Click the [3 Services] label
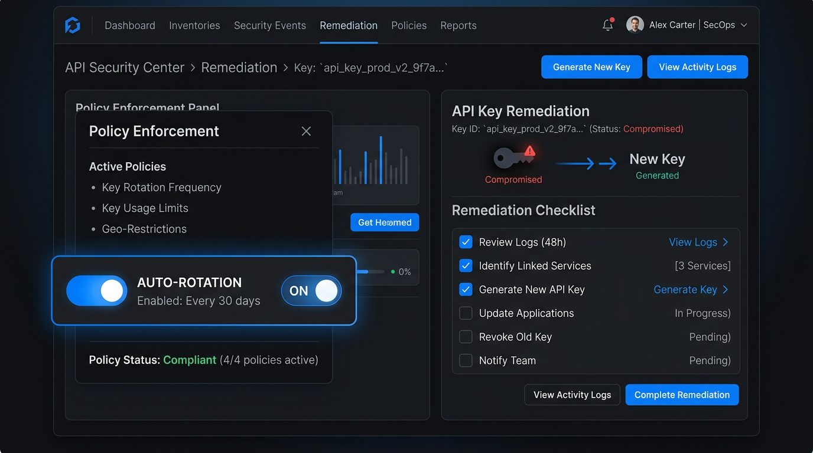This screenshot has height=453, width=813. [x=703, y=265]
